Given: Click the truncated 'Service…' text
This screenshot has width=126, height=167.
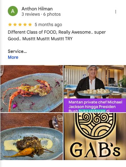Looking at the screenshot, I should (x=17, y=51).
